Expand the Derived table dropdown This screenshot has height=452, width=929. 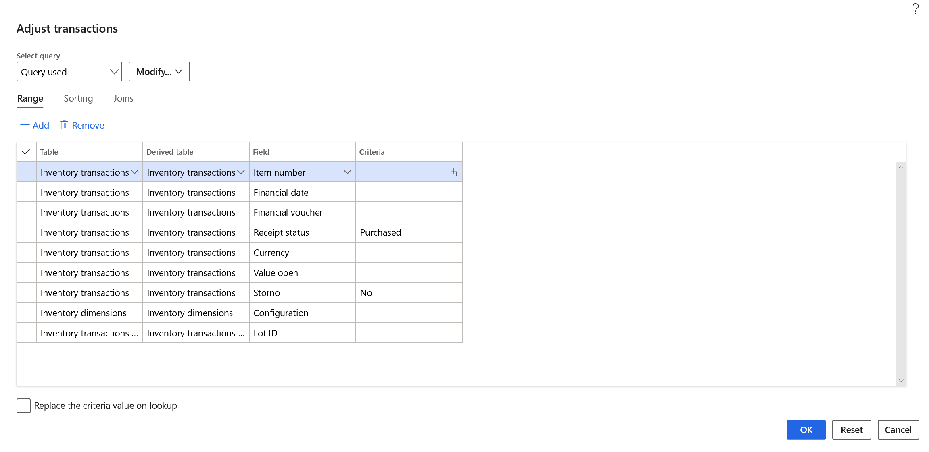click(x=241, y=172)
